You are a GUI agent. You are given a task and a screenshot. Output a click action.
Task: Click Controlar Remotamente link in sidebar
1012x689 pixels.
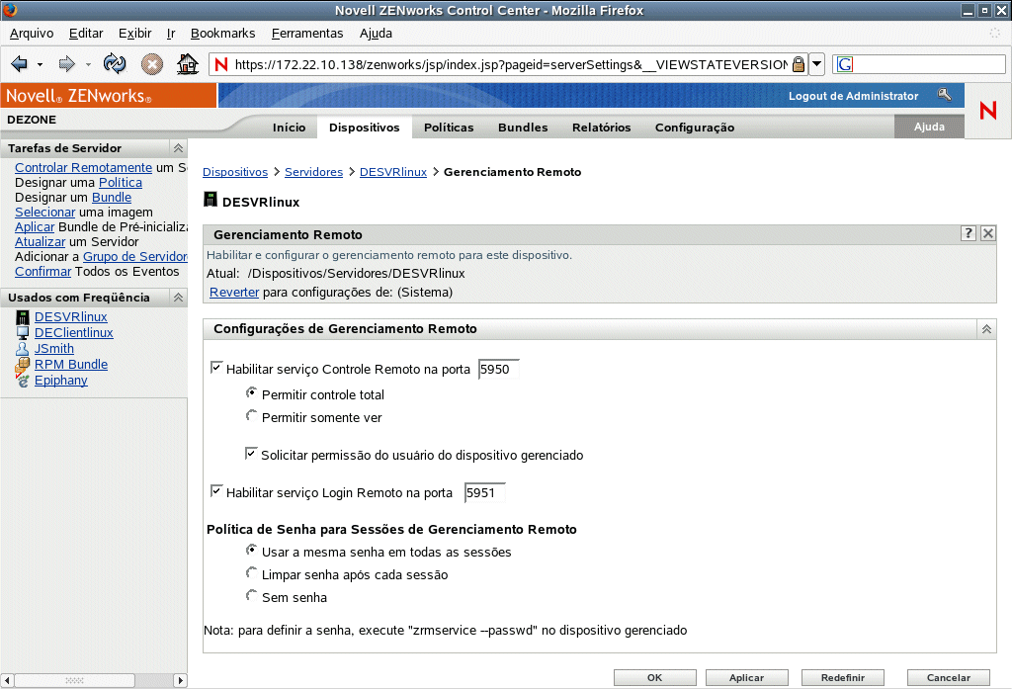click(83, 167)
